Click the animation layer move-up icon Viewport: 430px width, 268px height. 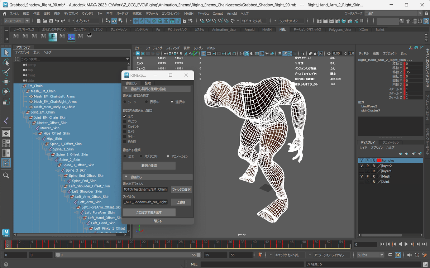[400, 154]
